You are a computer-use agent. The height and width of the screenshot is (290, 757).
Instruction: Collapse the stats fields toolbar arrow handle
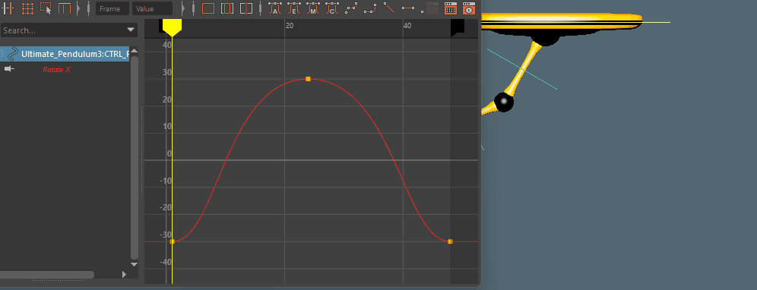pyautogui.click(x=183, y=8)
